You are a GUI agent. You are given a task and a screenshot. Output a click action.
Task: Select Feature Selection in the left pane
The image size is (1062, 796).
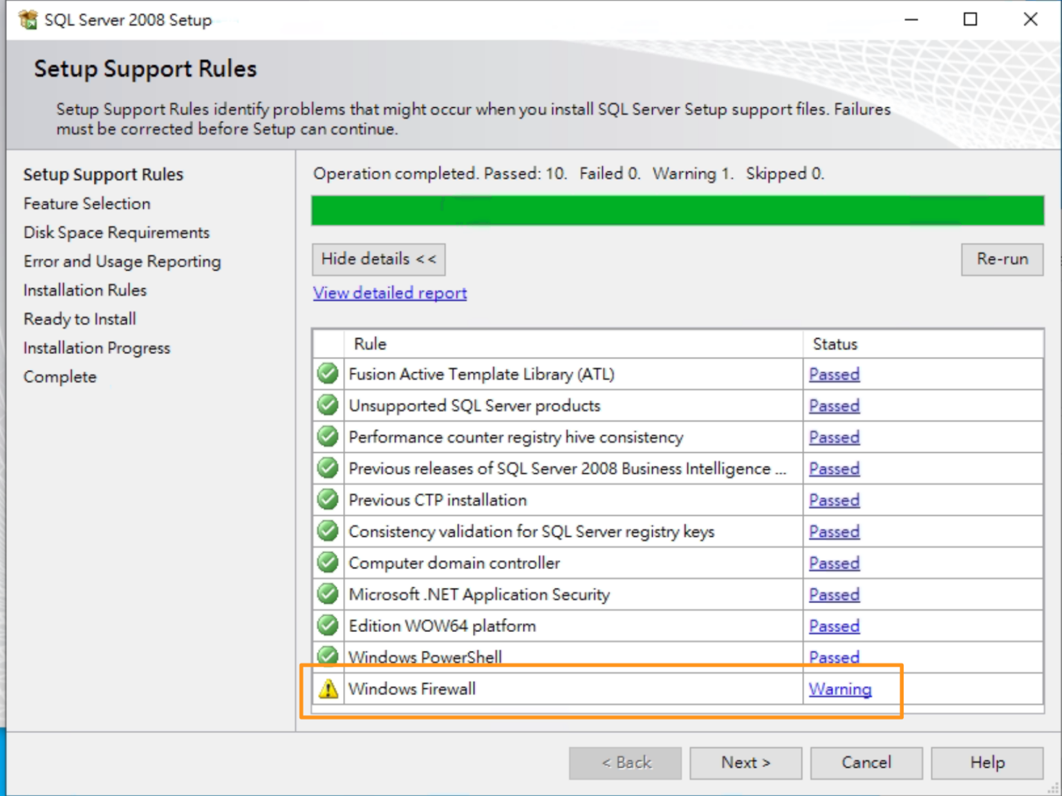click(86, 203)
